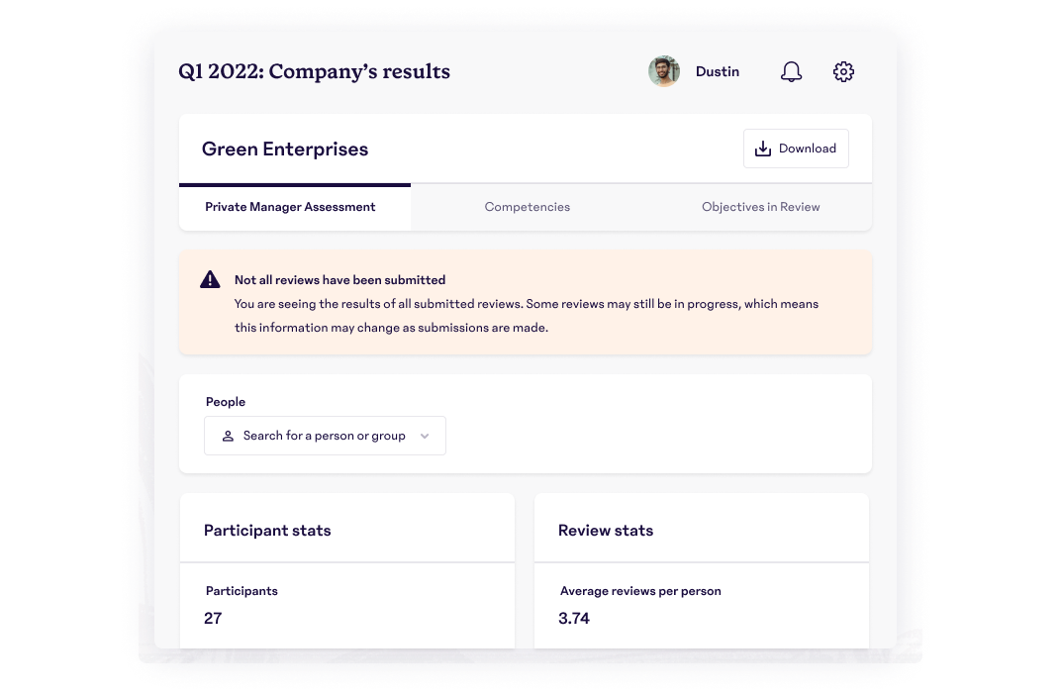The width and height of the screenshot is (1062, 696).
Task: Switch to the Competencies tab
Action: [x=527, y=207]
